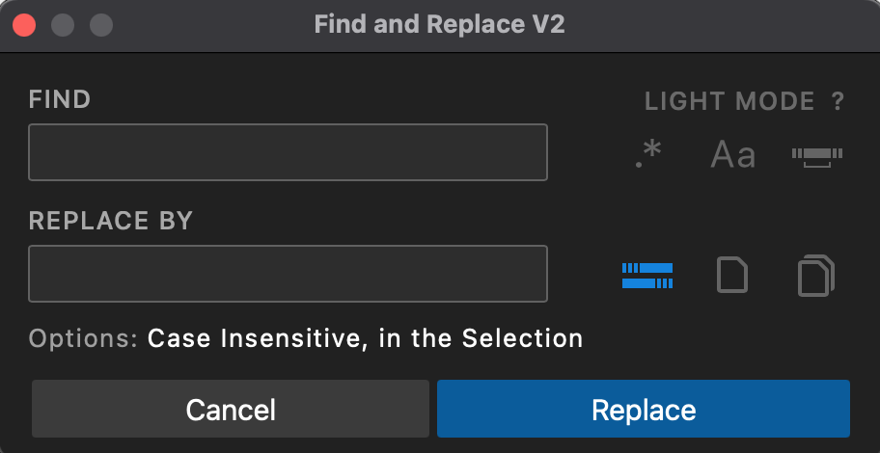
Task: Focus the FIND text field
Action: [x=288, y=152]
